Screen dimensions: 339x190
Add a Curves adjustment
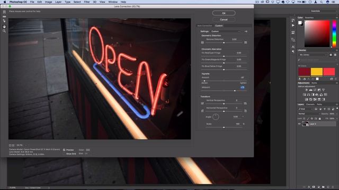(315, 90)
